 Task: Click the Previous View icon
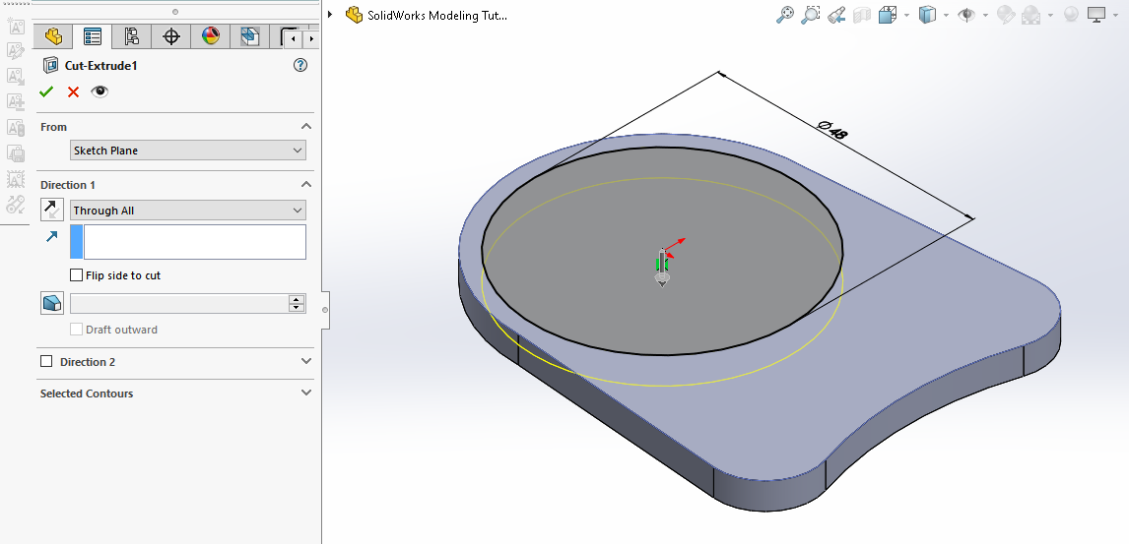(x=836, y=15)
